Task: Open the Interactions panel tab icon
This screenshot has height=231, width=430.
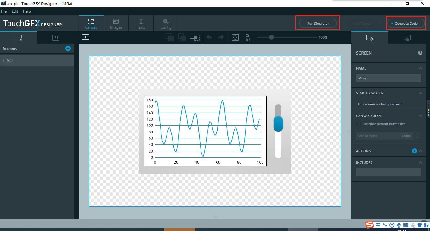Action: point(407,38)
